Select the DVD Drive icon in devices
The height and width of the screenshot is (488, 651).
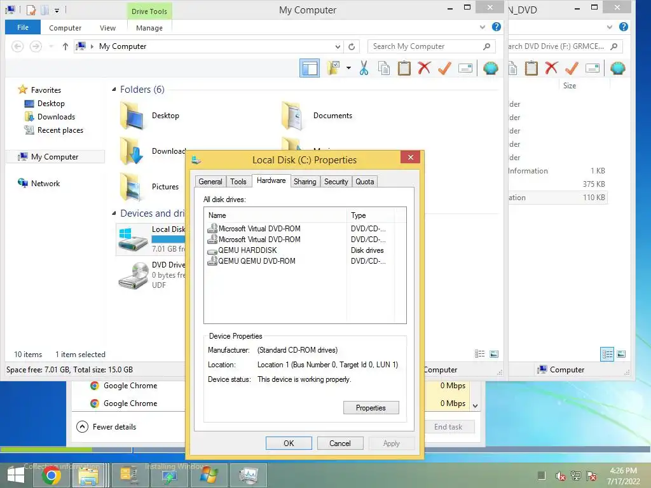point(133,274)
